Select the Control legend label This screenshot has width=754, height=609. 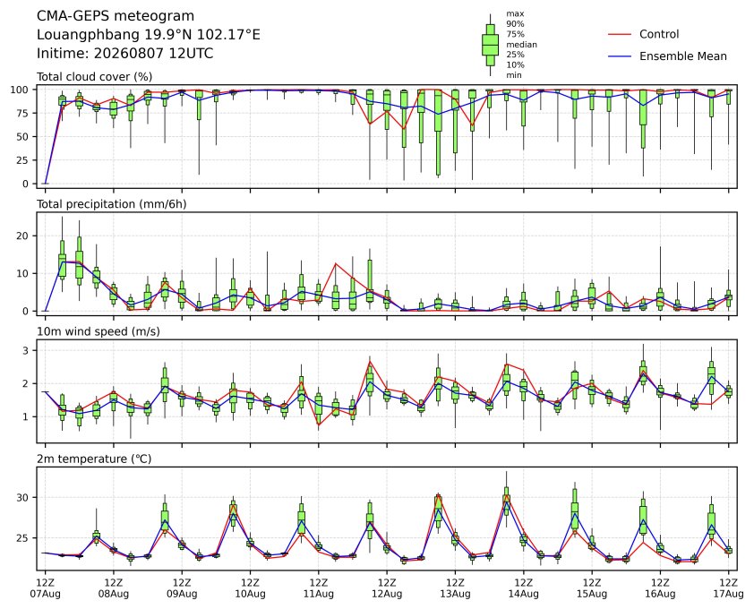tap(659, 34)
